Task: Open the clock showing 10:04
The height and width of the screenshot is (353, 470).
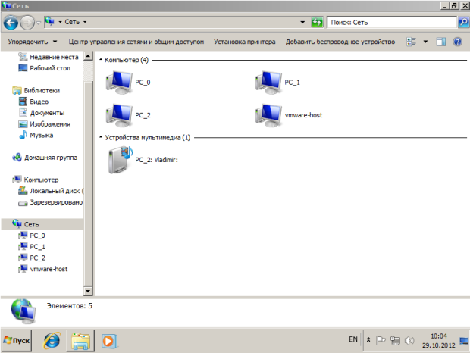Action: point(439,340)
